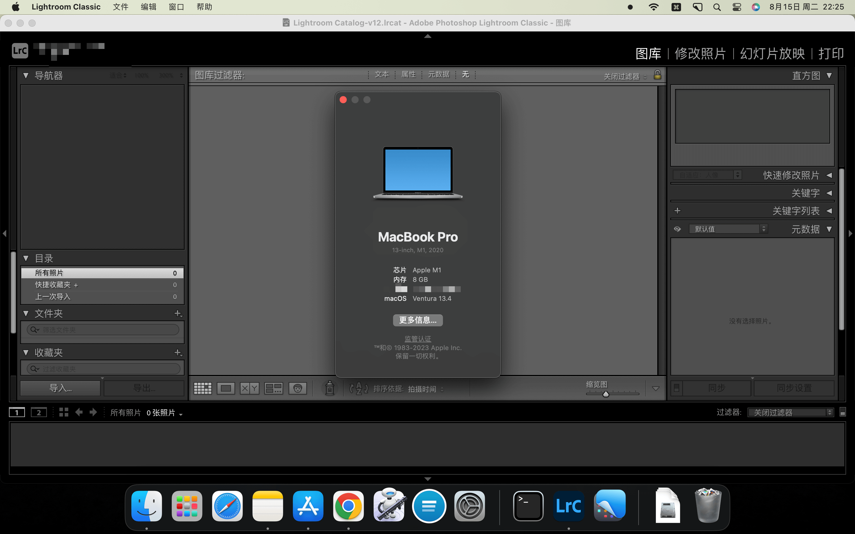Viewport: 855px width, 534px height.
Task: Click the Lrc identity plate logo
Action: click(20, 50)
